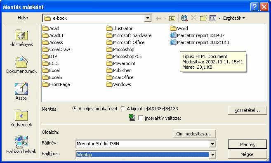Viewport: 271px width, 163px height.
Task: Open Kedvencek favorites location
Action: [21, 118]
